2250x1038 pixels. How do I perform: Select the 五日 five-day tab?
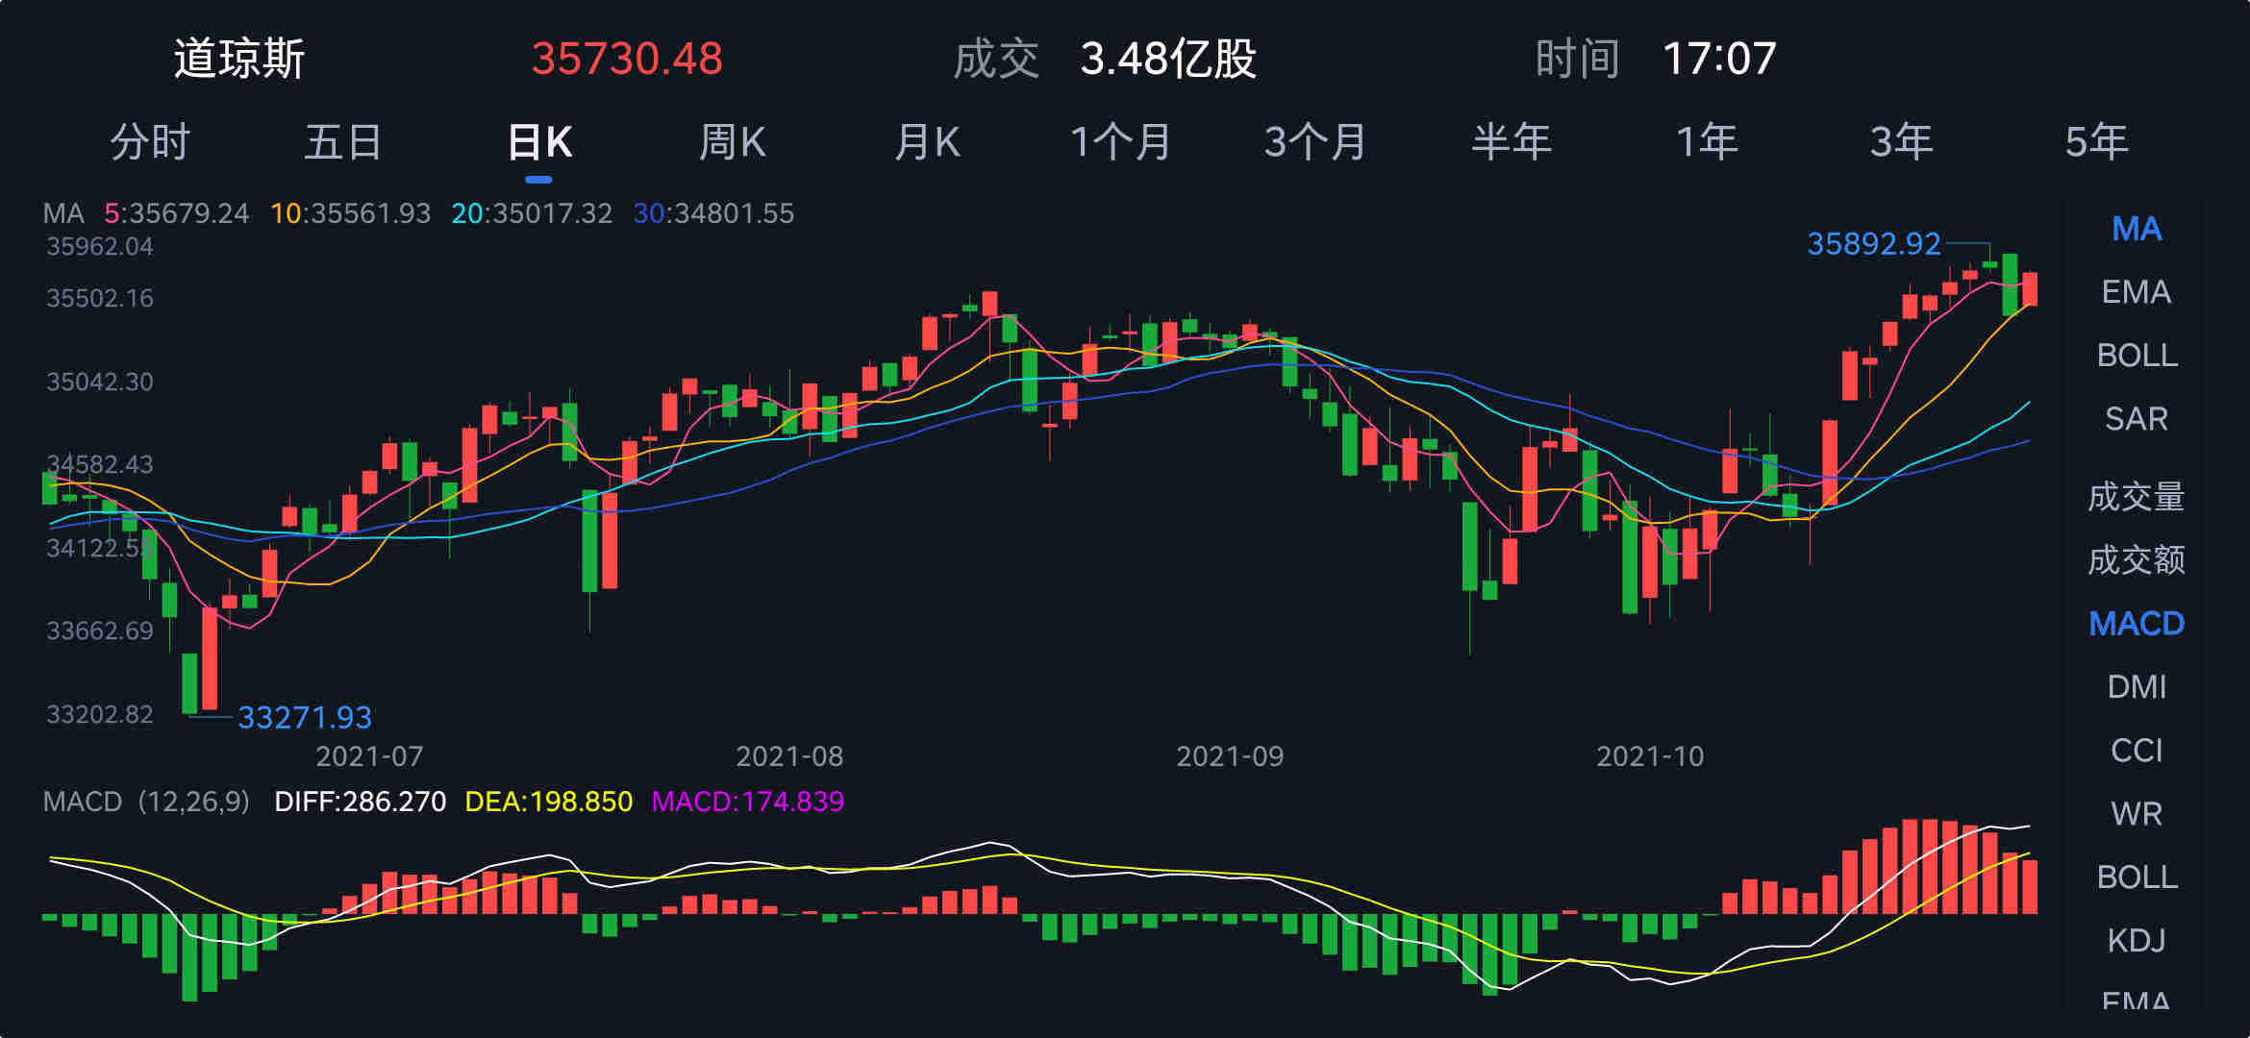click(x=343, y=142)
